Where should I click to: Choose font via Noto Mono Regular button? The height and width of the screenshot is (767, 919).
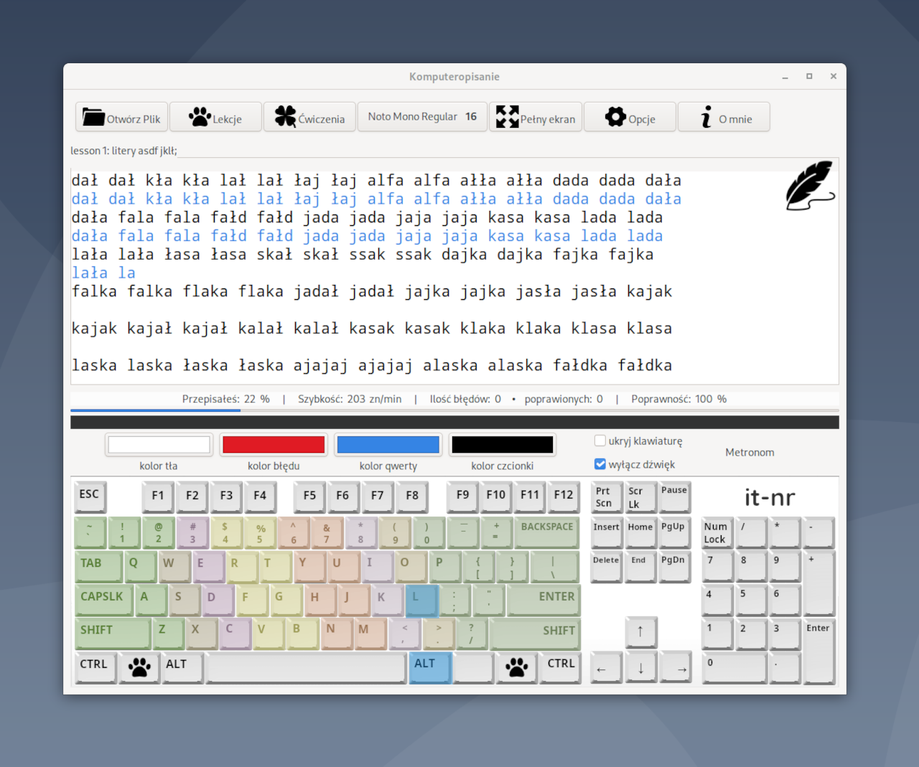(x=422, y=116)
